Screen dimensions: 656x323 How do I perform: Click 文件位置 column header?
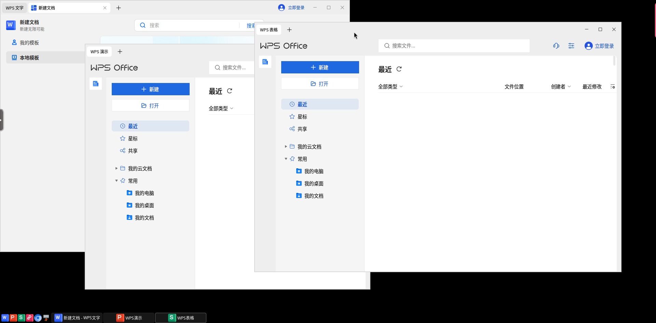click(x=514, y=86)
